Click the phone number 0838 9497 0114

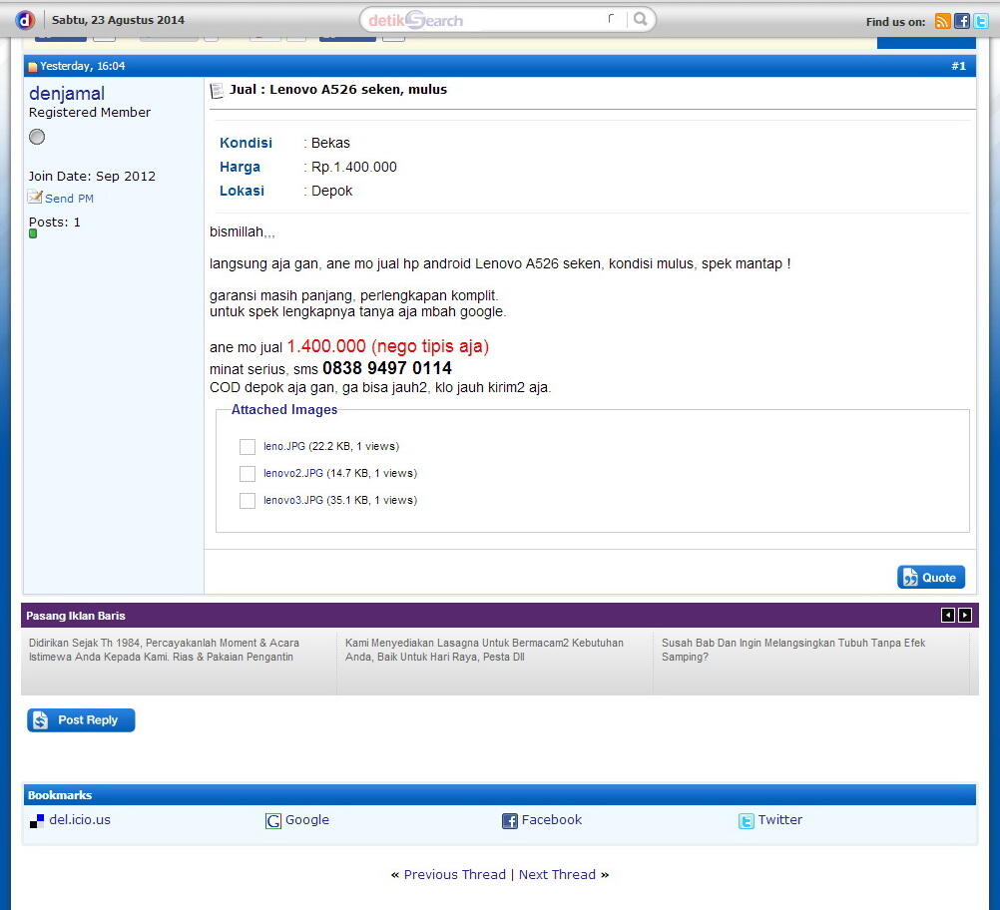point(387,368)
